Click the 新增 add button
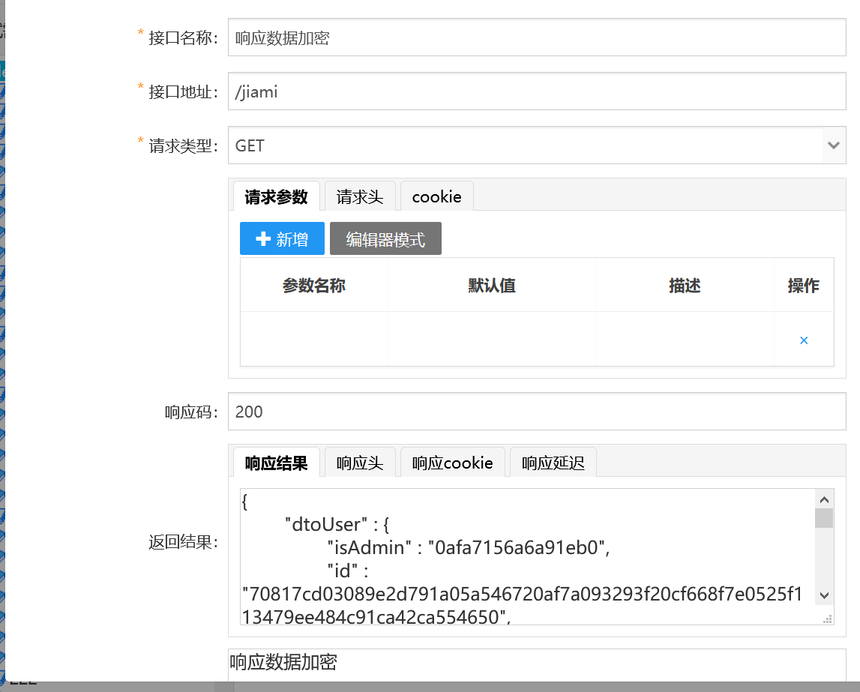Image resolution: width=860 pixels, height=692 pixels. click(x=282, y=238)
